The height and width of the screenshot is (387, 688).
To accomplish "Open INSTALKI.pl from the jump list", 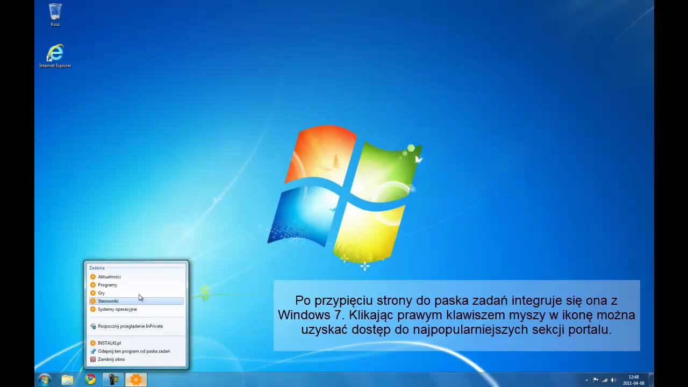I will [137, 343].
